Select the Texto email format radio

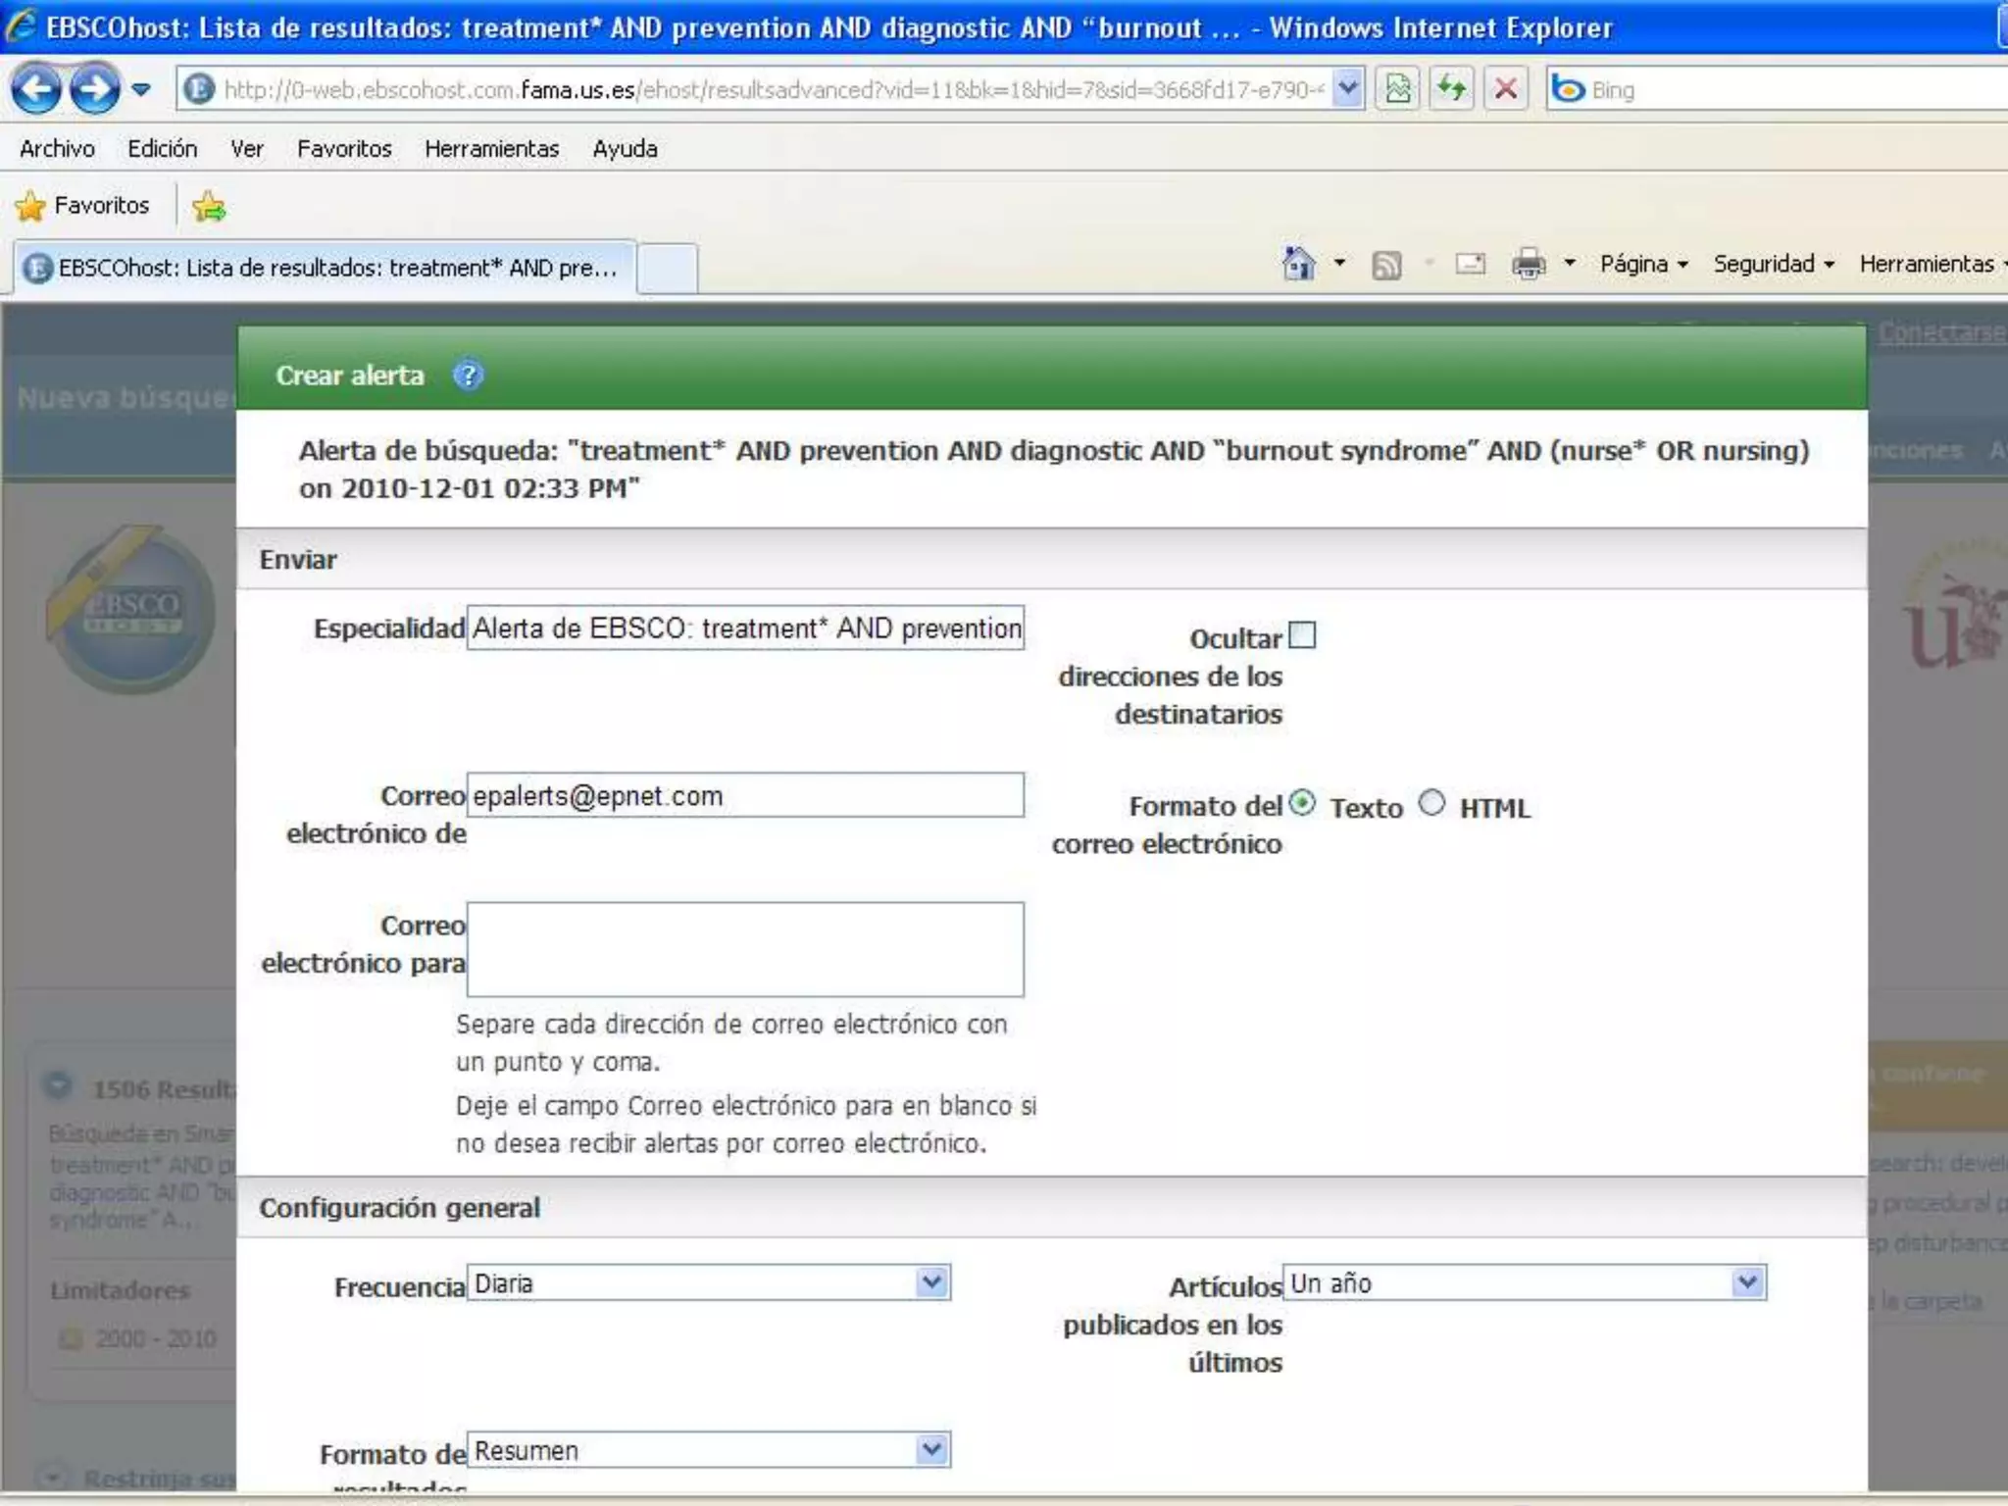pyautogui.click(x=1302, y=803)
